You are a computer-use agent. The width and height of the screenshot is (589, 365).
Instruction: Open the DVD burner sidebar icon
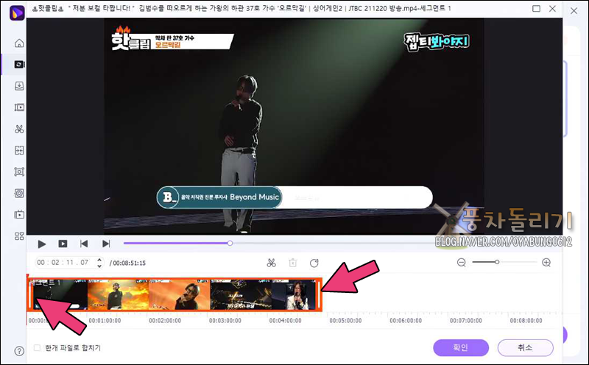pyautogui.click(x=19, y=194)
